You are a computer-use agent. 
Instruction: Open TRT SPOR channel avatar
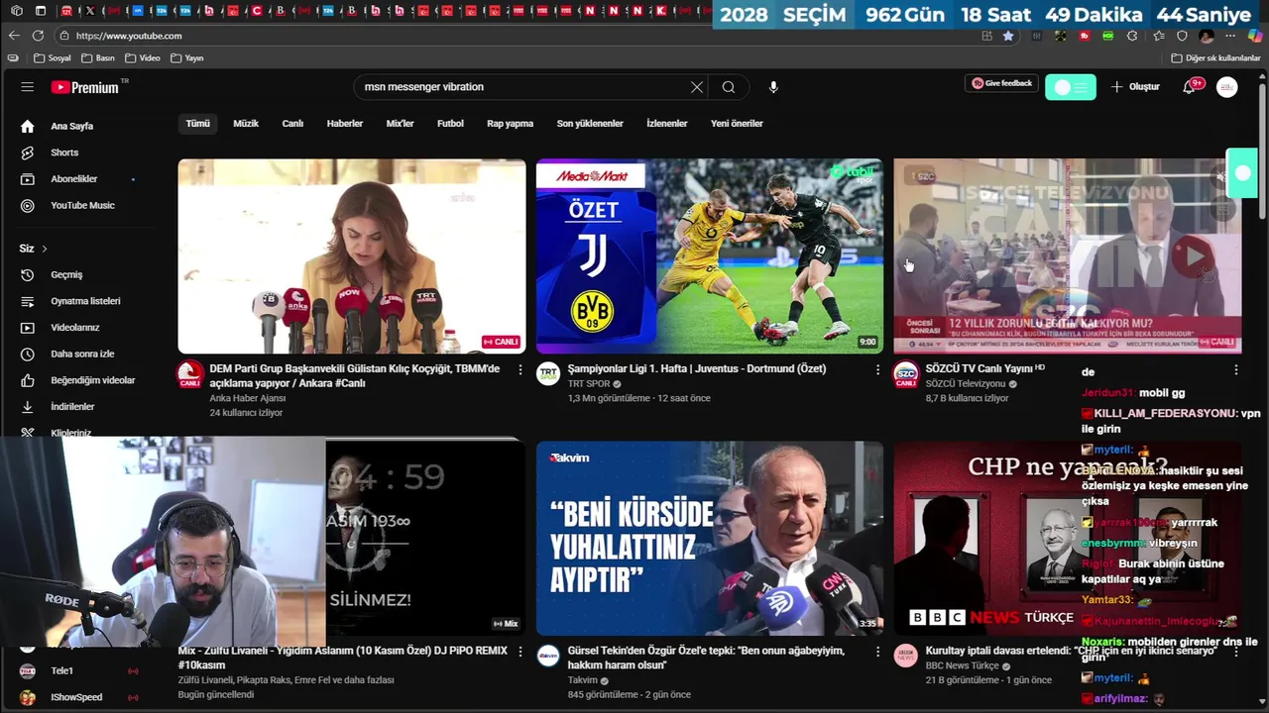[x=548, y=374]
